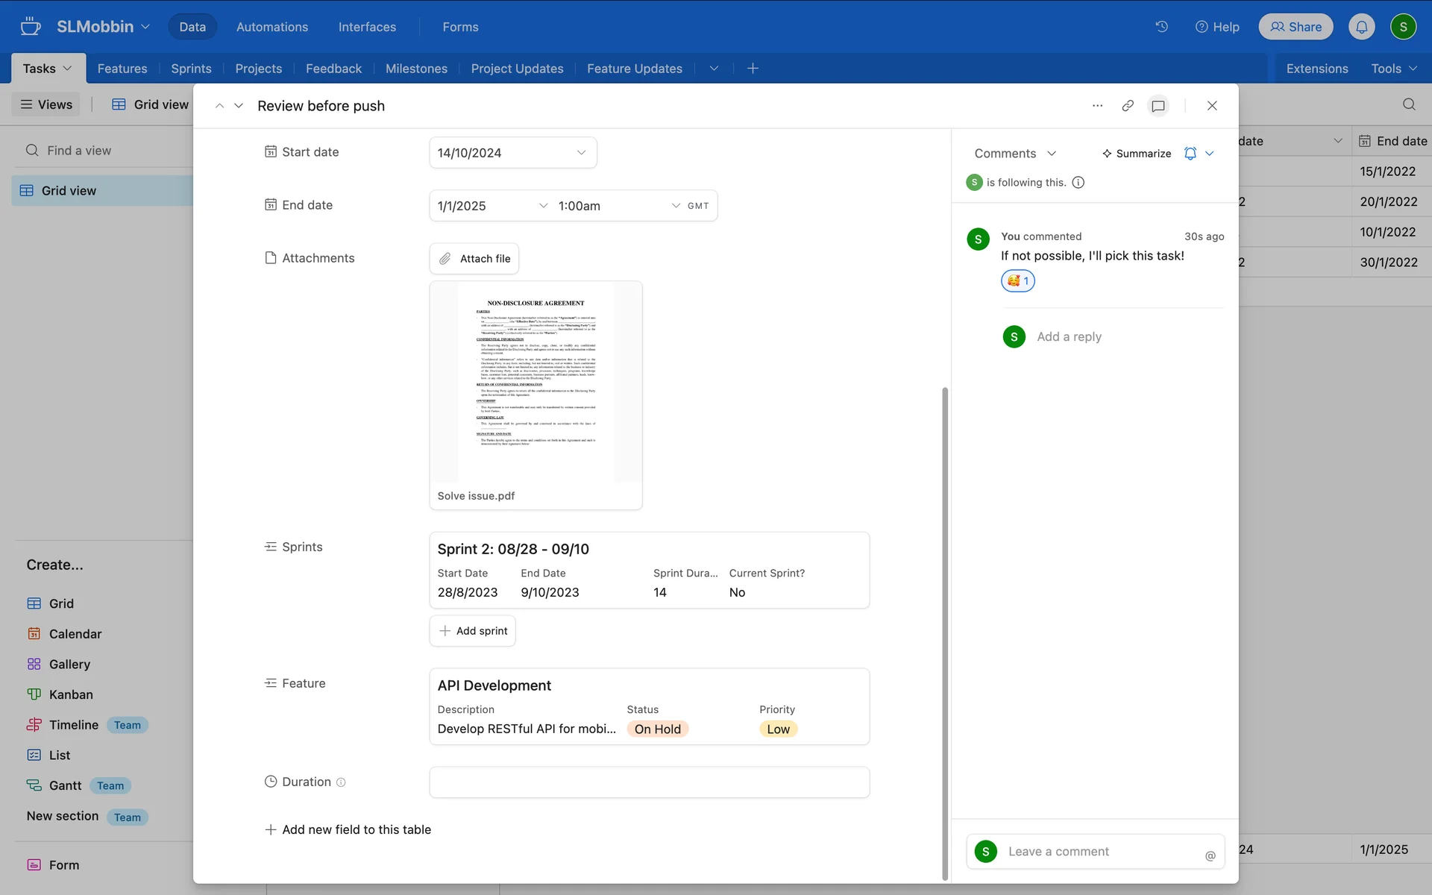1432x895 pixels.
Task: Click the @ mention icon in the comment box
Action: [1210, 855]
